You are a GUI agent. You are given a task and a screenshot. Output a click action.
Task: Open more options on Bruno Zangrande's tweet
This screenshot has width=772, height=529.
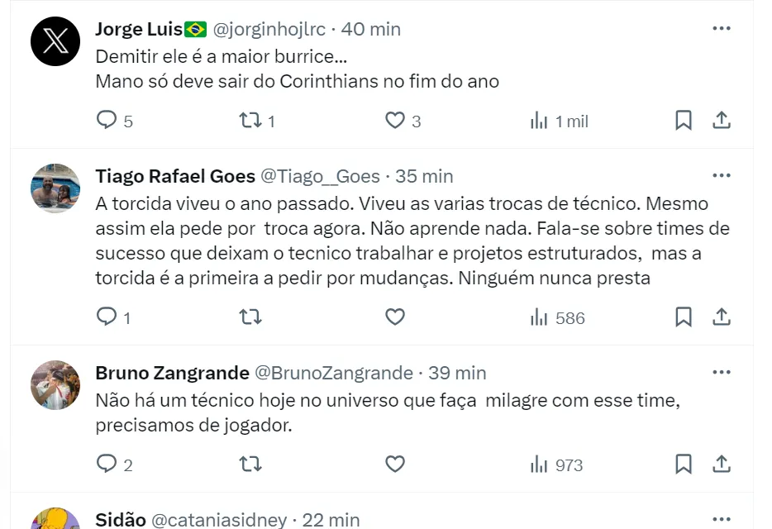[722, 373]
